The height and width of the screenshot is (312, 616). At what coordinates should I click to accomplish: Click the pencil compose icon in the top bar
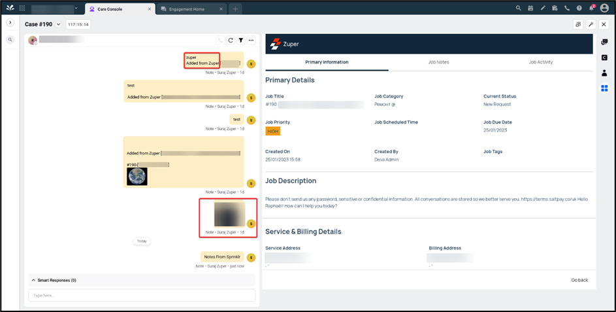tap(543, 8)
